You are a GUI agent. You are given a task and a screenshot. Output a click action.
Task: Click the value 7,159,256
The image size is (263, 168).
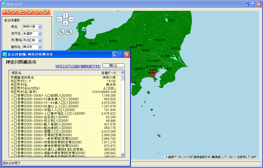click(108, 96)
